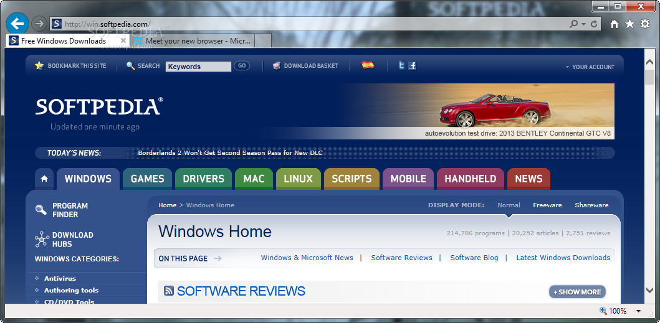Open the zoom level dropdown arrow

pos(638,311)
